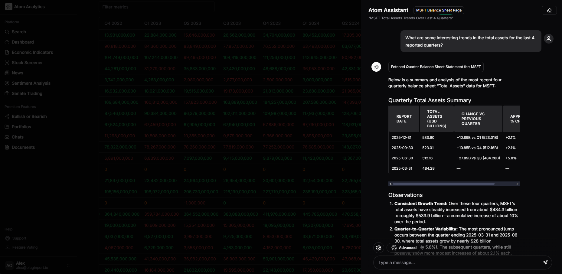The image size is (562, 274).
Task: Click total assets value 533.90
Action: click(428, 138)
